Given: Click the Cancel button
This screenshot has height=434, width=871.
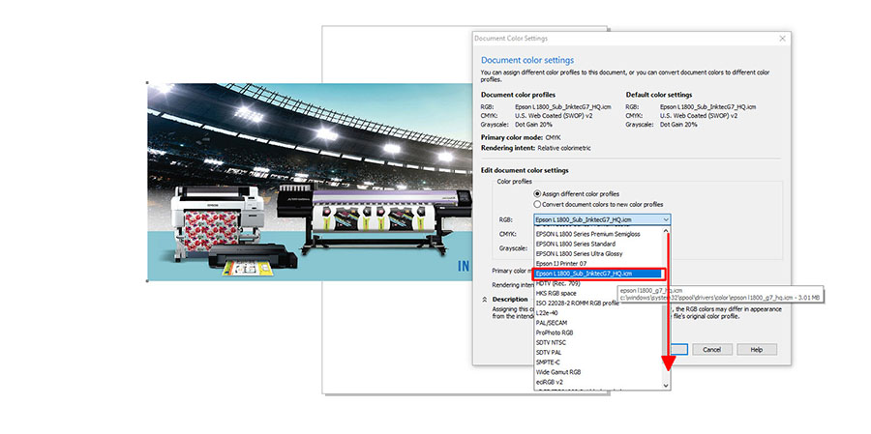Looking at the screenshot, I should coord(711,350).
